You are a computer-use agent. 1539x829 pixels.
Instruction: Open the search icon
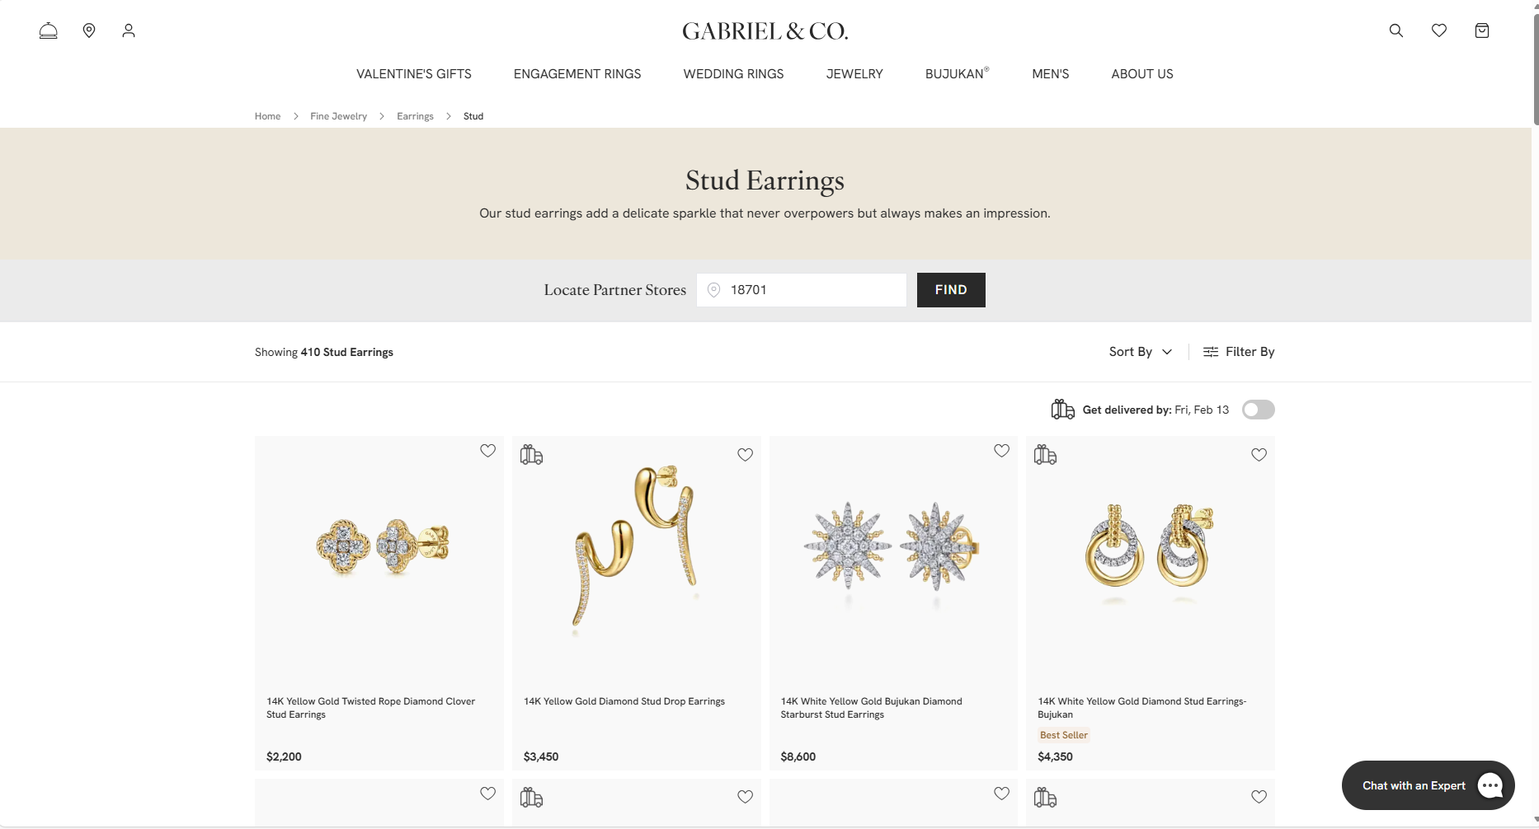coord(1395,30)
